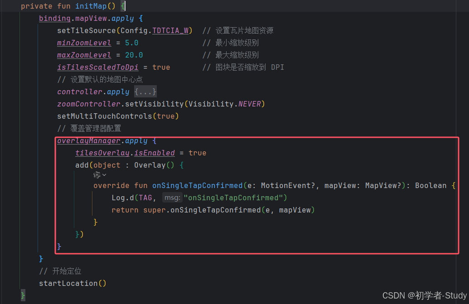The image size is (469, 304).
Task: Click the Log.d call
Action: point(123,198)
